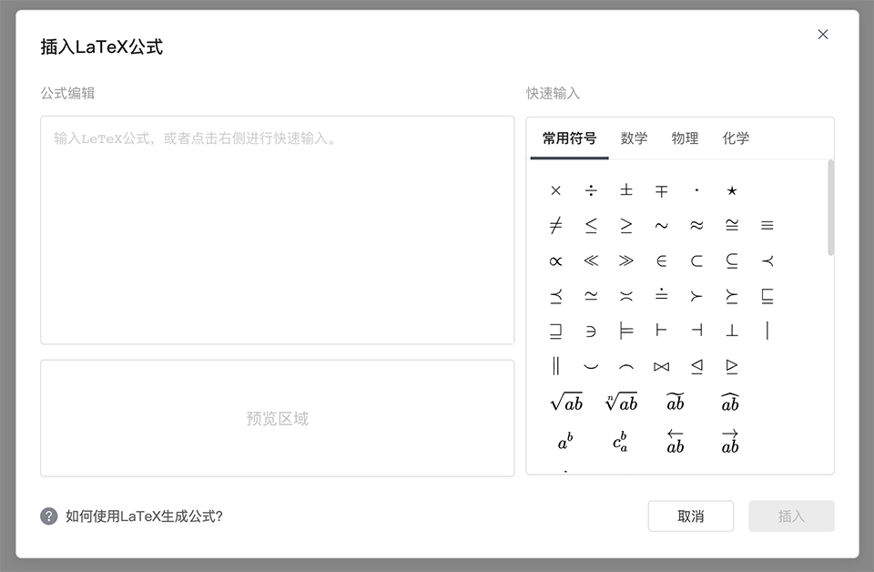
Task: Focus the LaTeX formula input area
Action: click(x=277, y=230)
